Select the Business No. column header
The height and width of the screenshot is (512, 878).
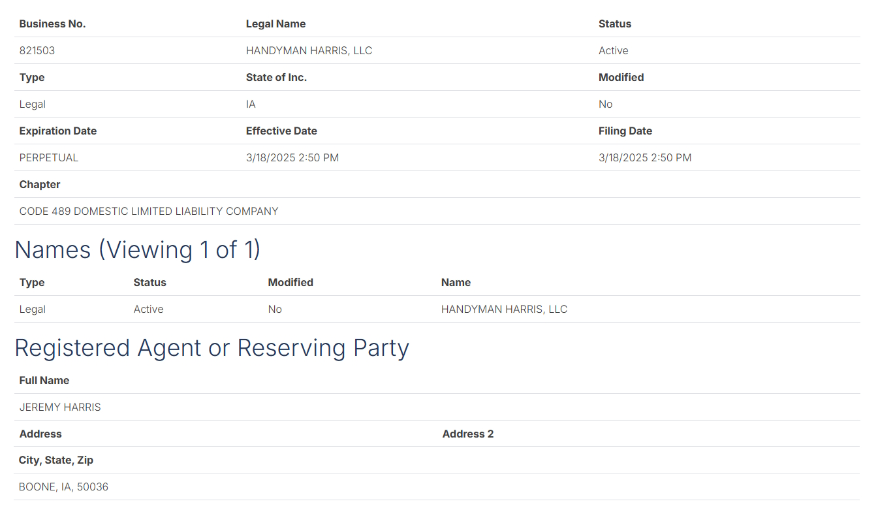[x=52, y=24]
